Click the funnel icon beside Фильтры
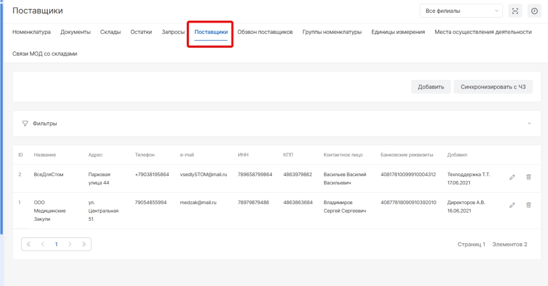Image resolution: width=548 pixels, height=286 pixels. [x=25, y=123]
